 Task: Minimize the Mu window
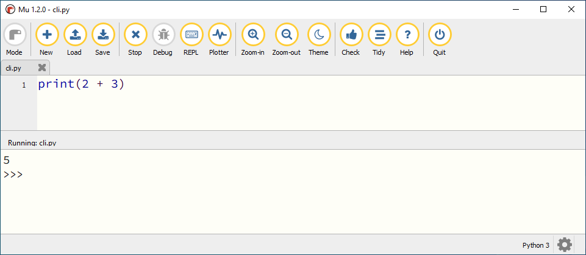tap(516, 9)
